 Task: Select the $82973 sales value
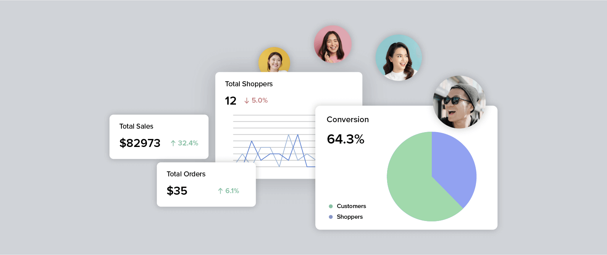(x=140, y=143)
